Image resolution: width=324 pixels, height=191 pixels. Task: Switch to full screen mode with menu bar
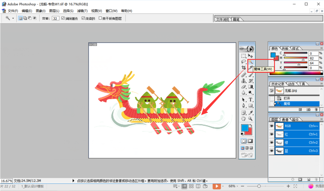[x=247, y=148]
